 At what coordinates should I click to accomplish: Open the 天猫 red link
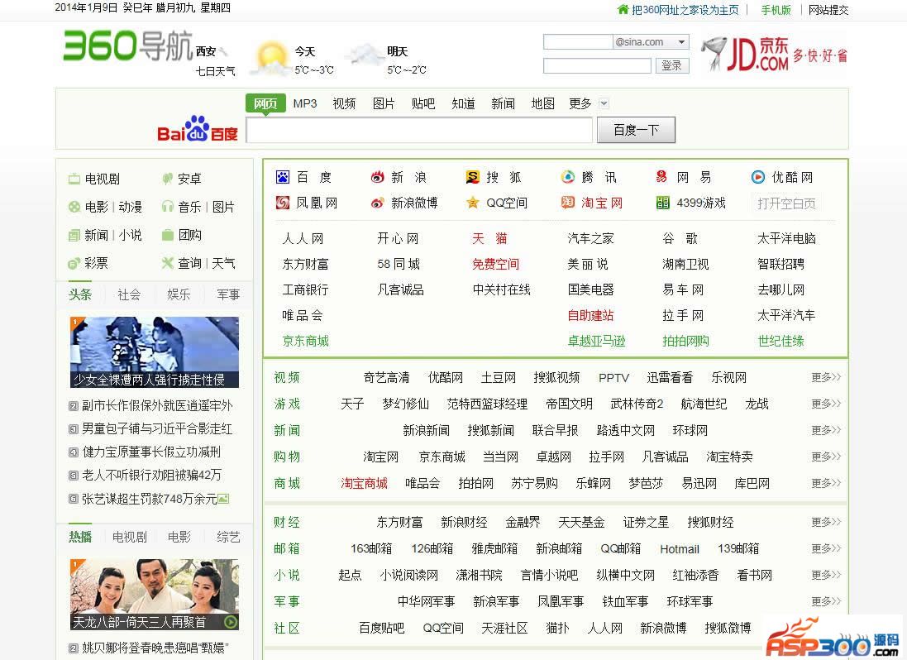click(489, 238)
